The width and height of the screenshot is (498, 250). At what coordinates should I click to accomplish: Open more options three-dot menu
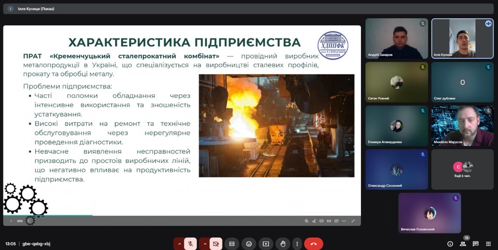coord(297,244)
